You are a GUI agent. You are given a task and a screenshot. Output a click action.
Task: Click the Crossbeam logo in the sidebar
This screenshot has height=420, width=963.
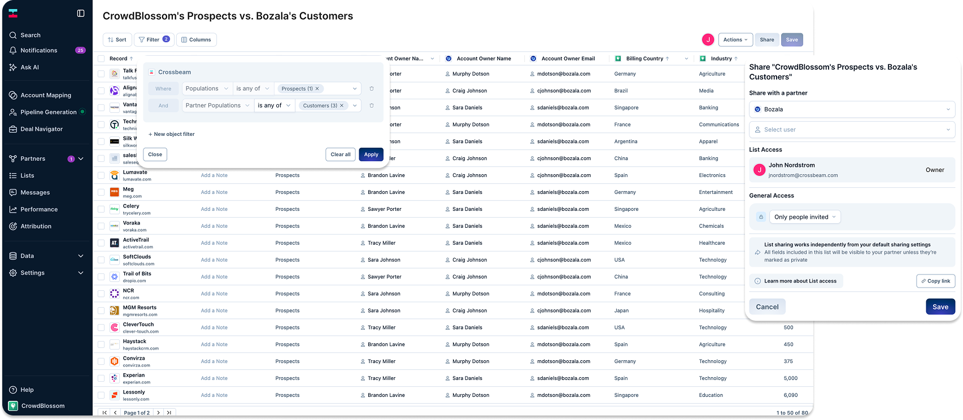pos(13,13)
